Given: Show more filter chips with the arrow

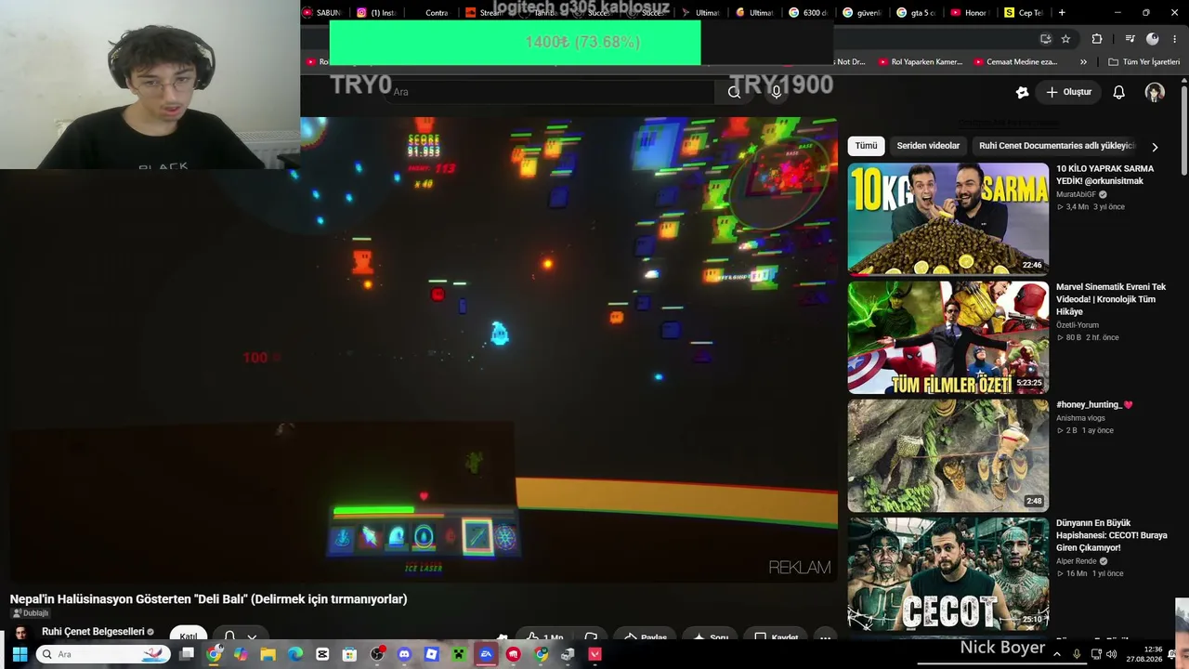Looking at the screenshot, I should [x=1155, y=147].
